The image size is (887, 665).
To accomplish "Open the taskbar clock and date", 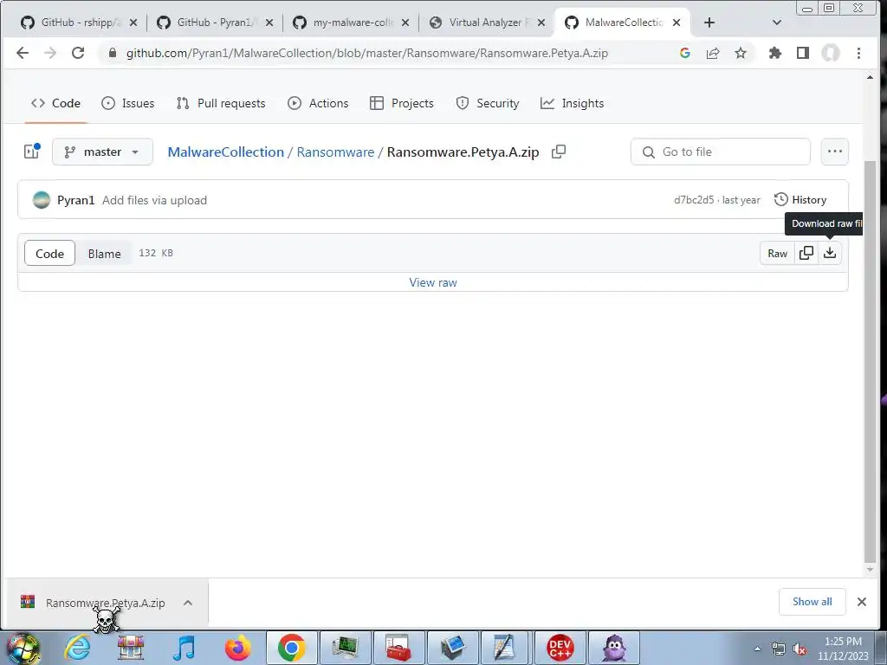I will point(843,649).
